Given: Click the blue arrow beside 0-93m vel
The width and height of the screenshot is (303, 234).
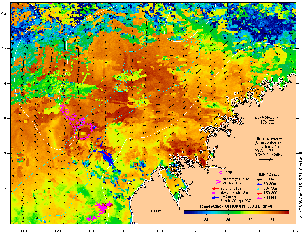Looking at the screenshot, I should pyautogui.click(x=215, y=197).
